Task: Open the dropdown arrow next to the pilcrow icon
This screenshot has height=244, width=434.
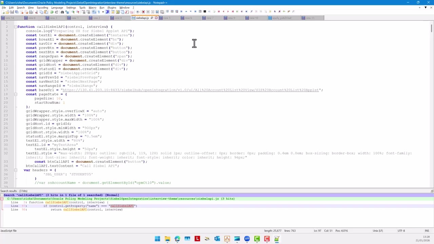Action: tap(103, 12)
